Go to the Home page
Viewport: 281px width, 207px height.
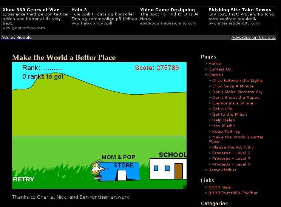[x=215, y=63]
